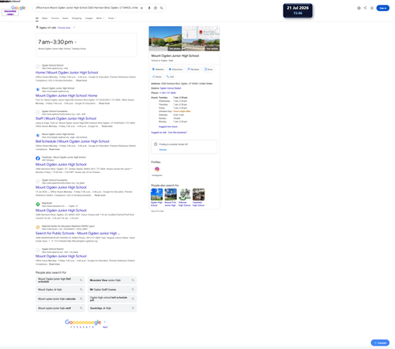Click the share icon in header
395x349 pixels.
click(x=365, y=8)
